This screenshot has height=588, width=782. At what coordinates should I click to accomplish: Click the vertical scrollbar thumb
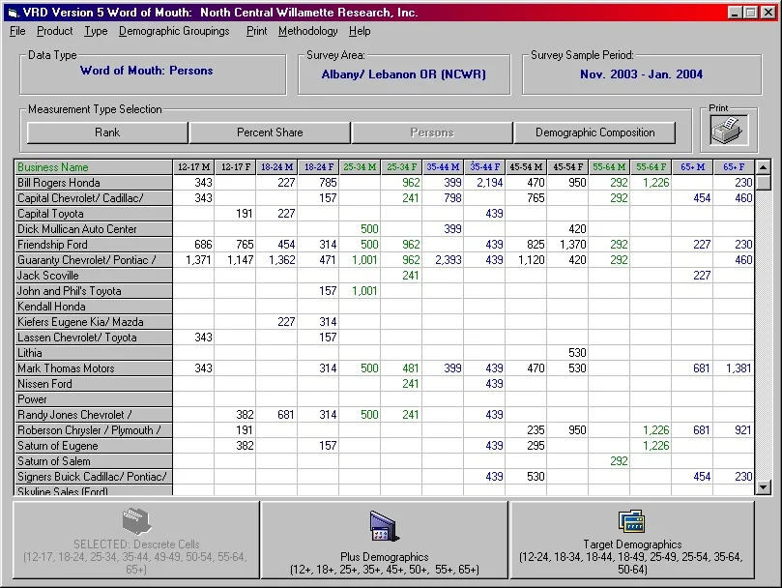tap(763, 183)
